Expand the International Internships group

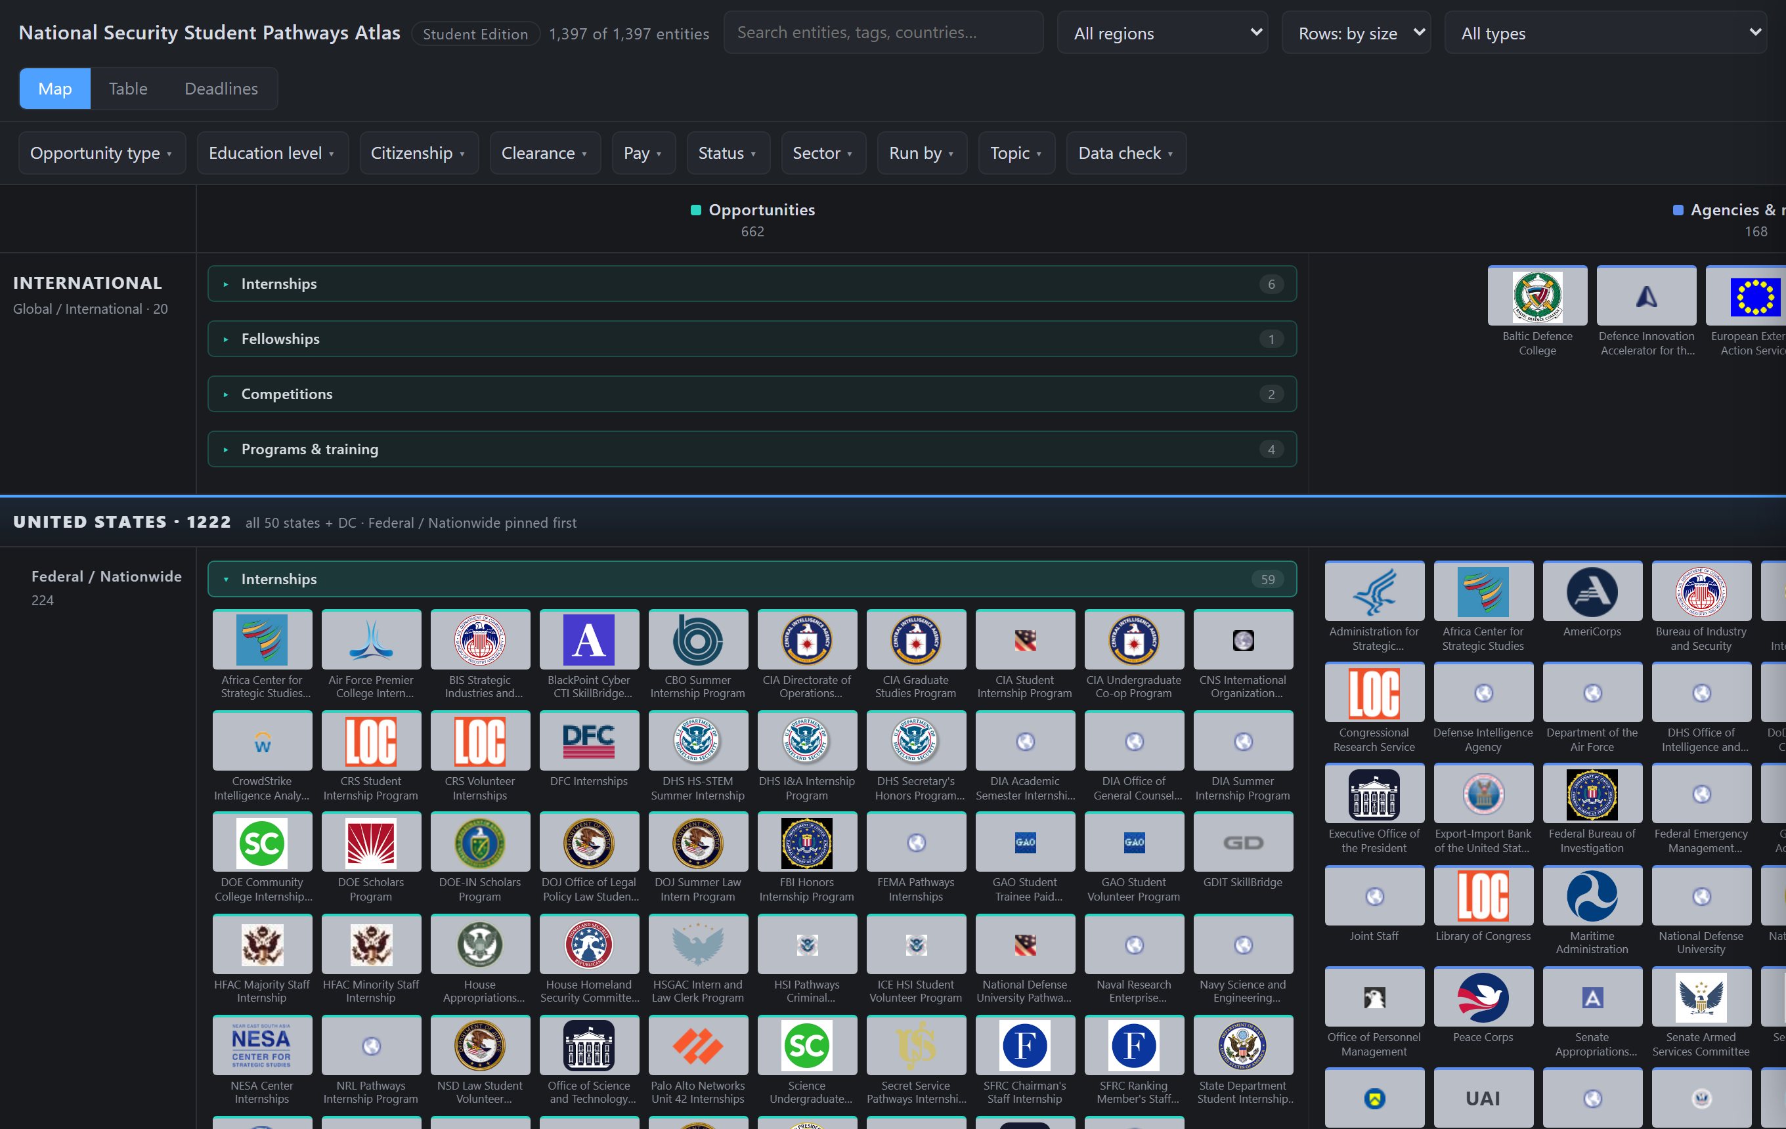tap(752, 284)
